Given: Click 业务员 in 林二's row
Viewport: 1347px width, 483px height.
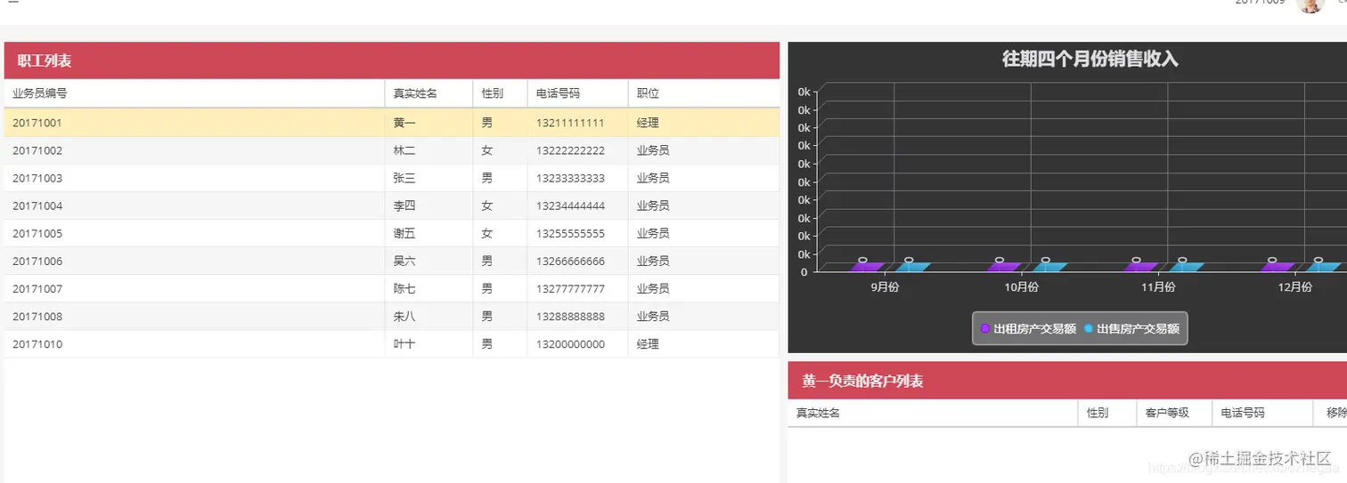Looking at the screenshot, I should tap(653, 150).
